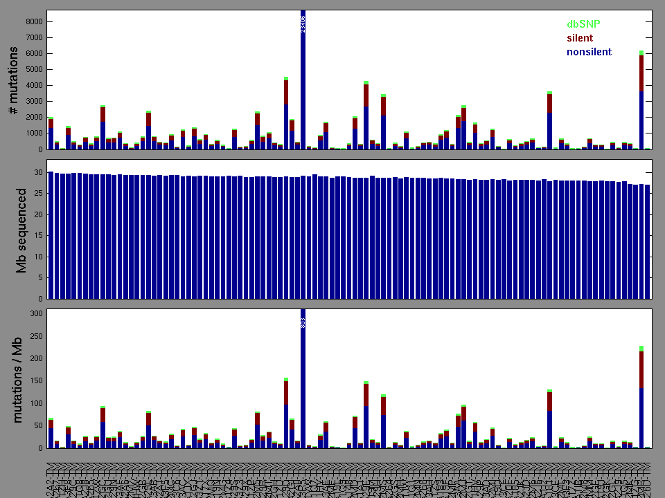The image size is (665, 498).
Task: Click the last bar in Mb sequenced chart
Action: click(x=648, y=242)
